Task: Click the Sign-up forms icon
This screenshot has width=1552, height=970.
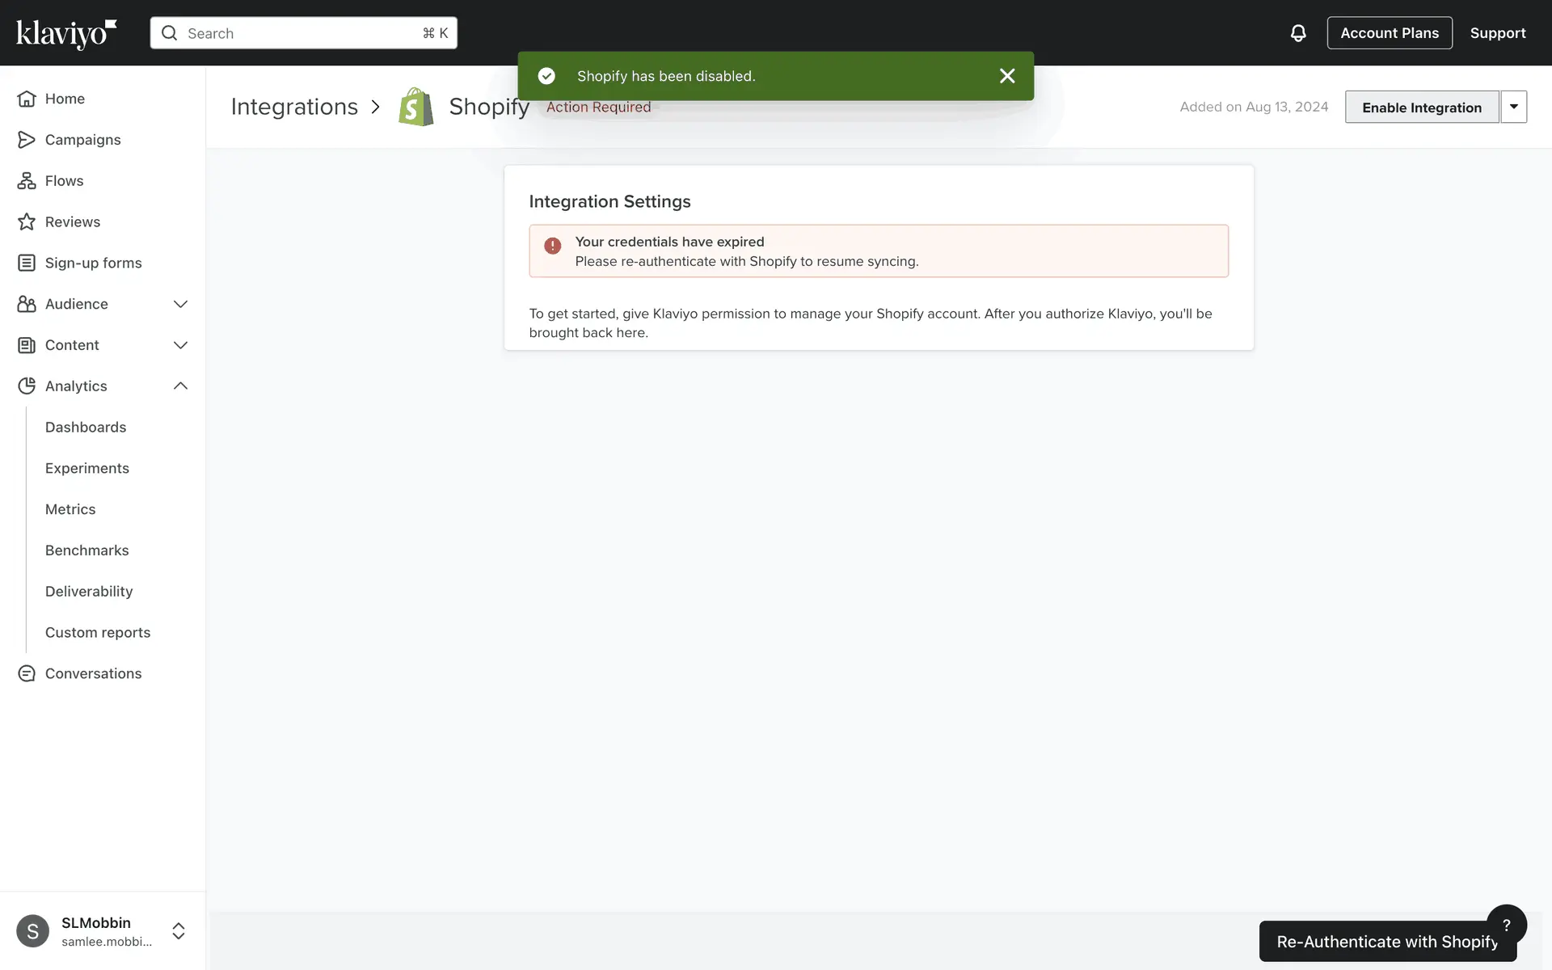Action: pos(27,263)
